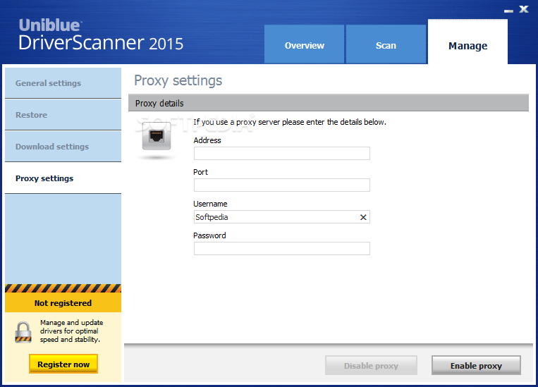Screen dimensions: 538x387
Task: Click the Disable proxy button
Action: pyautogui.click(x=371, y=366)
